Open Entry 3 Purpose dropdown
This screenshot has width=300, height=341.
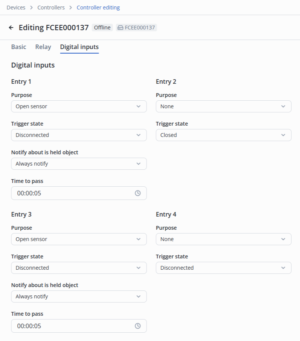[x=79, y=239]
